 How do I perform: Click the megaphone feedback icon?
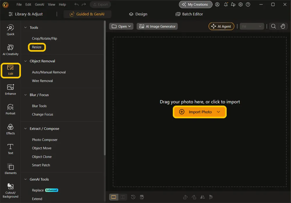click(233, 4)
